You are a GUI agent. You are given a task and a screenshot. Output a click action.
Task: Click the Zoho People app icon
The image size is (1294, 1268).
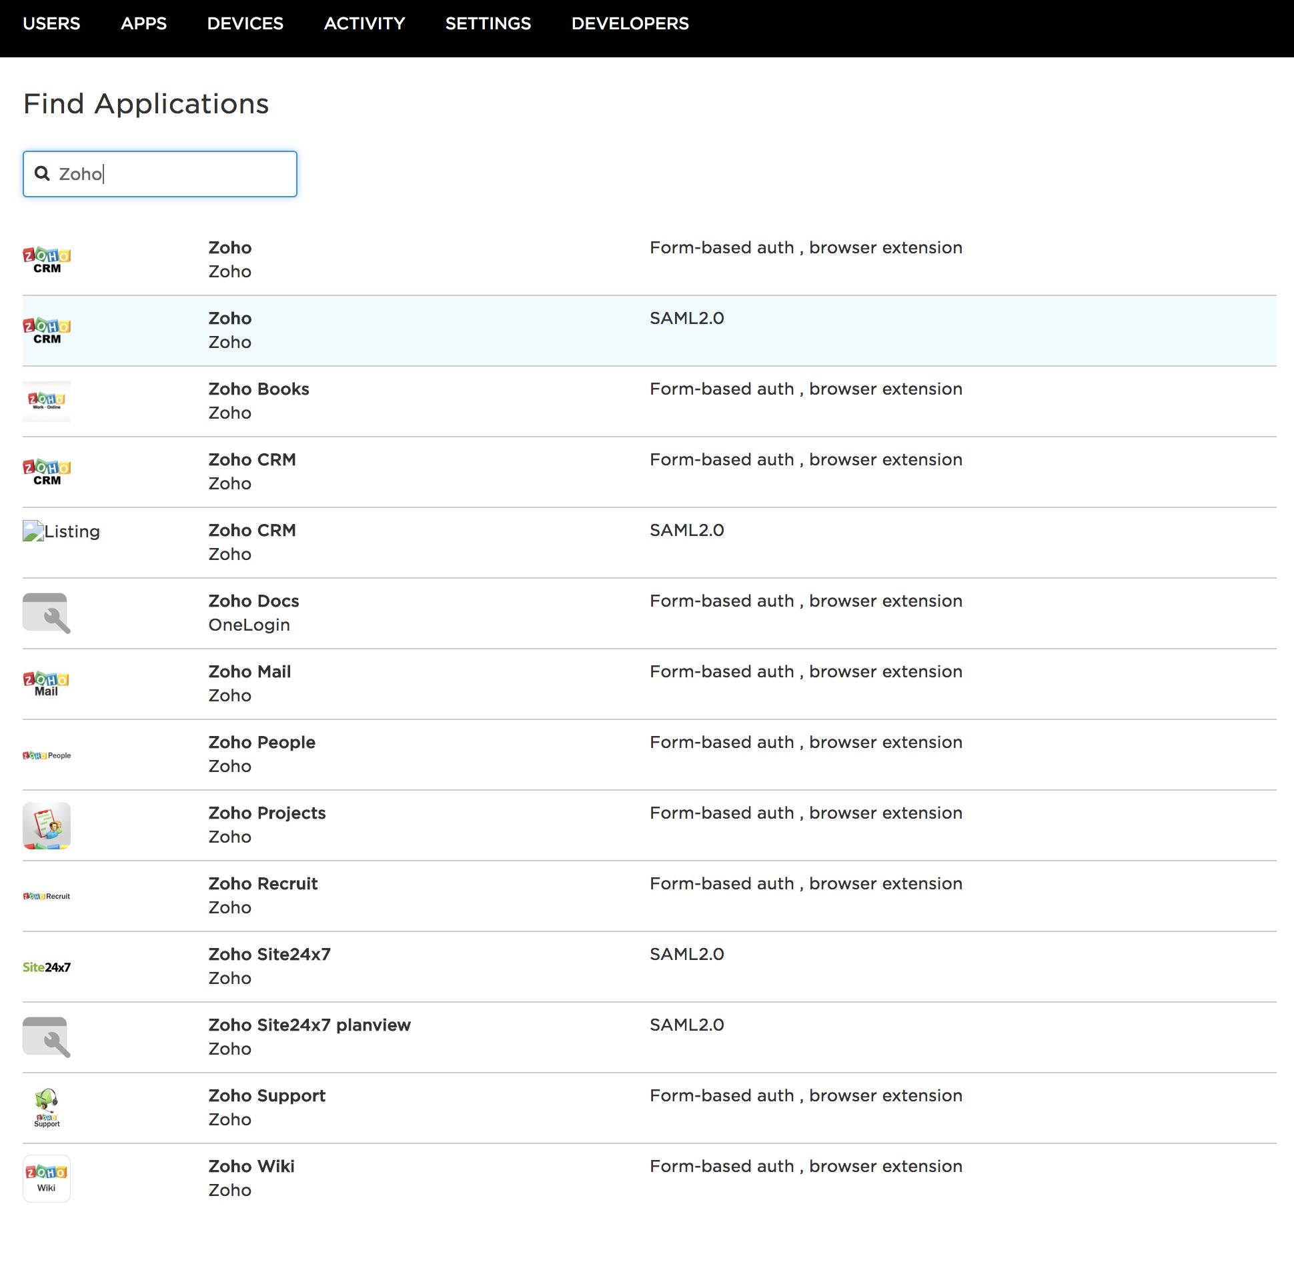(x=47, y=754)
